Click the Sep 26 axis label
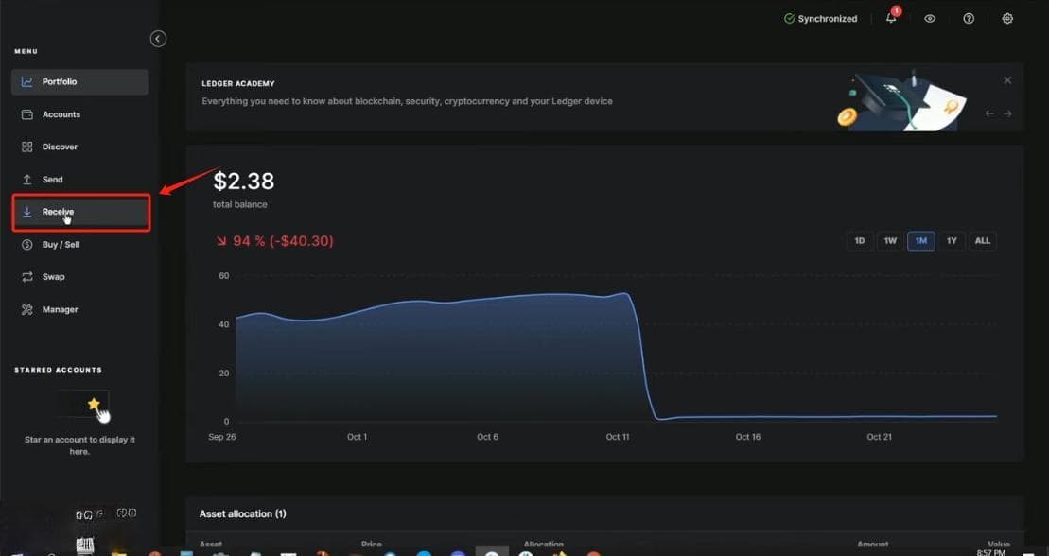The image size is (1049, 556). 222,437
